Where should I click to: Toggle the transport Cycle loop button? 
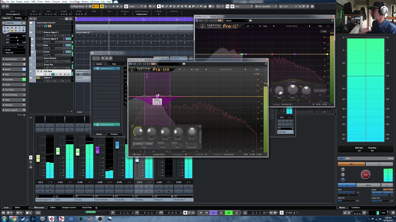point(213,212)
